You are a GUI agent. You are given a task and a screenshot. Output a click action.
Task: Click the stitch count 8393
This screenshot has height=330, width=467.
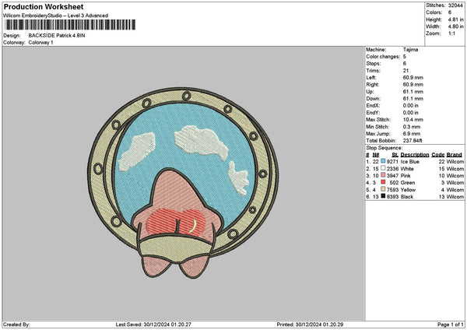click(x=392, y=197)
